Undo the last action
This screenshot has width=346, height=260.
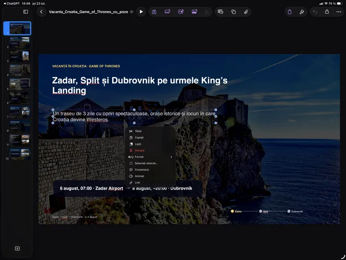315,12
